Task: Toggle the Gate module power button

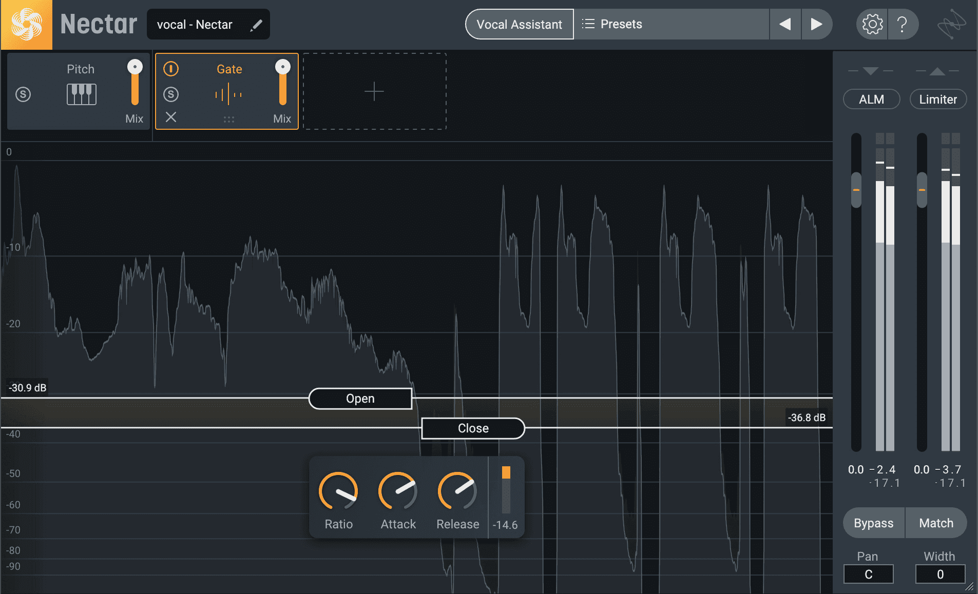Action: coord(171,69)
